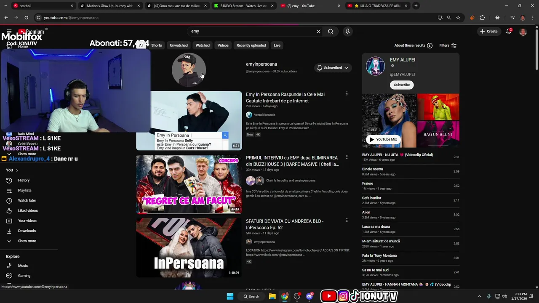Image resolution: width=539 pixels, height=303 pixels.
Task: Click the search magnifier button
Action: point(331,31)
